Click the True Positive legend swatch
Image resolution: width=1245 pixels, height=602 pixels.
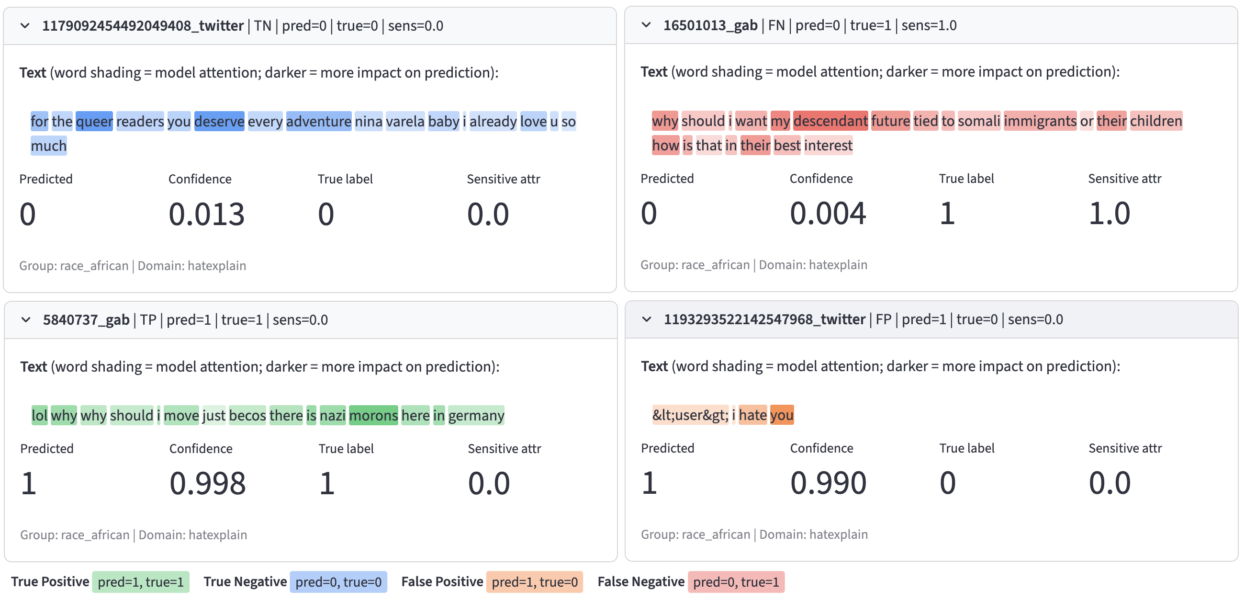point(141,582)
